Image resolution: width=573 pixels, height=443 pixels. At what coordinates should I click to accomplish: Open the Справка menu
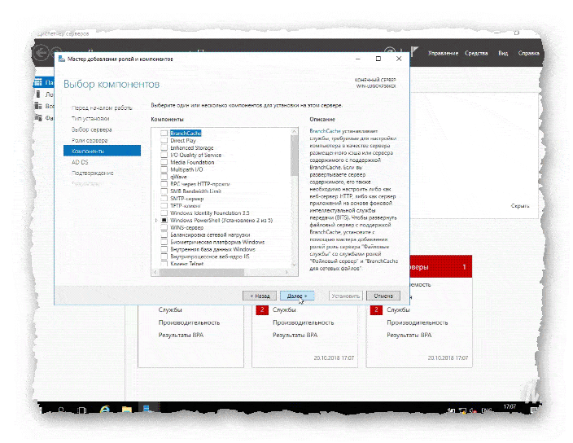pos(528,54)
